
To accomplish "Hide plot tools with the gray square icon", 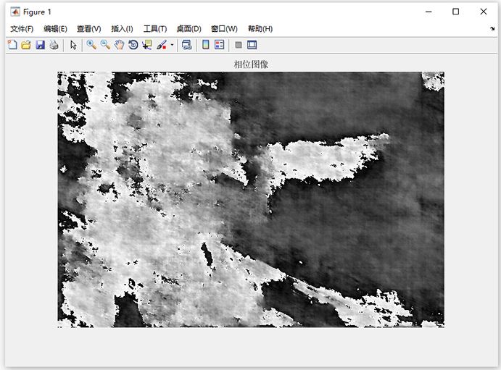I will pyautogui.click(x=239, y=45).
